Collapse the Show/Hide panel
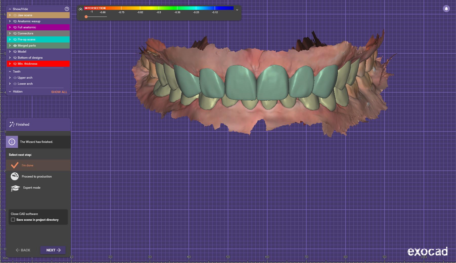Viewport: 456px width, 263px height. click(x=10, y=9)
